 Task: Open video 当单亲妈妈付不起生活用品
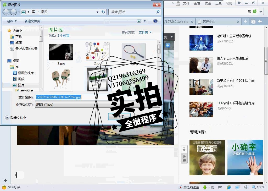(236, 80)
